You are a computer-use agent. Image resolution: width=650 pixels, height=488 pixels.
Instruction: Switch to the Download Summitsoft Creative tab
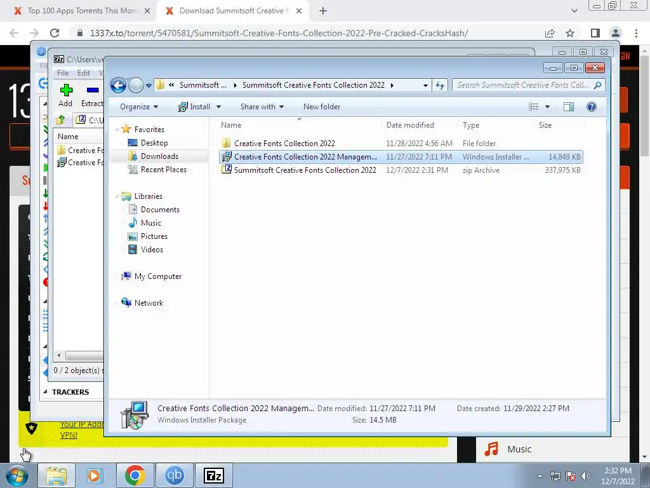pos(234,11)
